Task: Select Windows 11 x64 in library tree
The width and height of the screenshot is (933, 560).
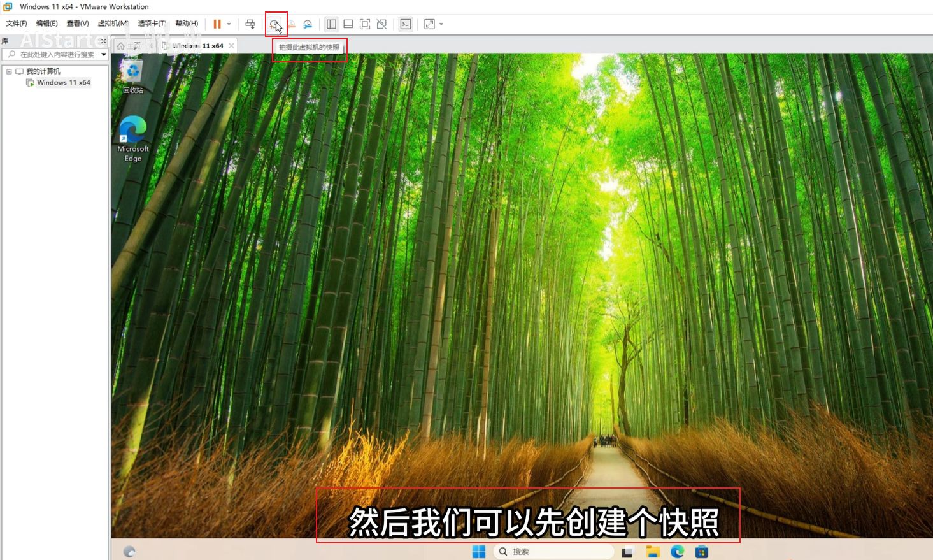Action: [63, 83]
